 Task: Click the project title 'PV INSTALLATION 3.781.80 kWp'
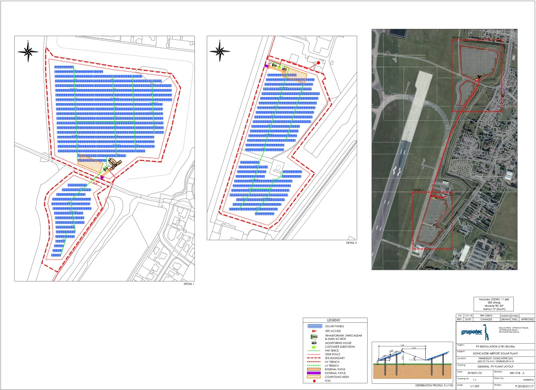[495, 346]
